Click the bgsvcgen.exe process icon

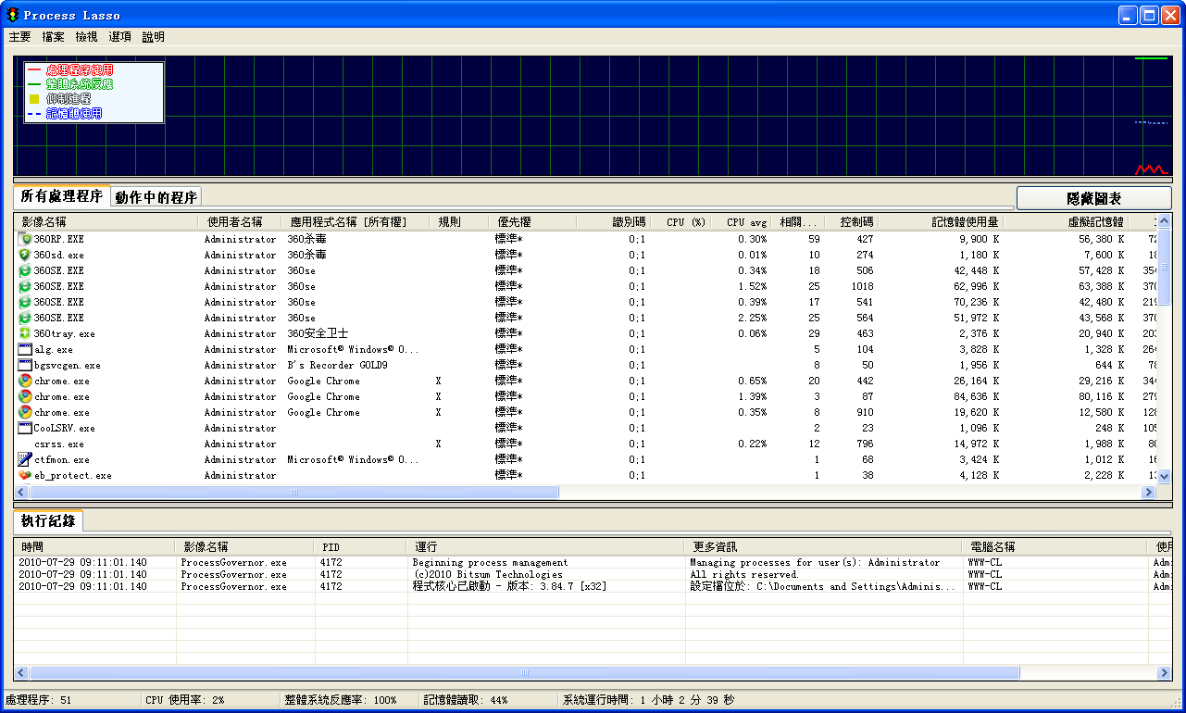tap(25, 365)
